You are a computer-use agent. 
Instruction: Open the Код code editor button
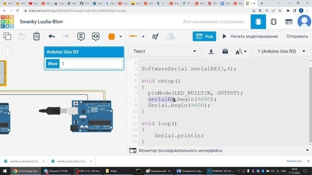coord(204,36)
